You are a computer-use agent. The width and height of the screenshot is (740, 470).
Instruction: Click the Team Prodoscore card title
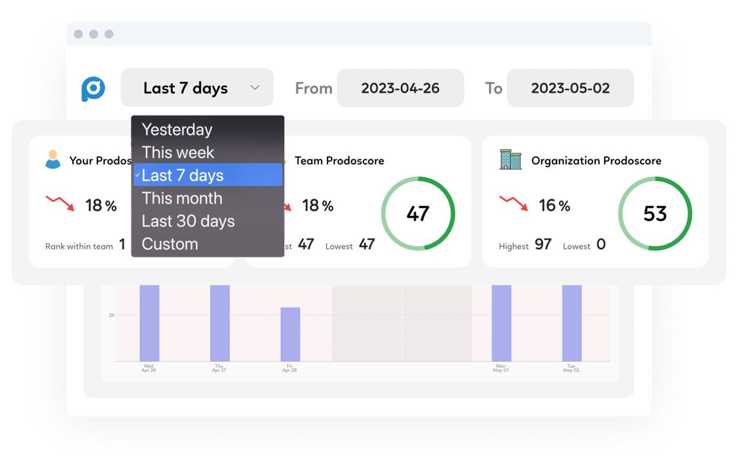tap(339, 160)
